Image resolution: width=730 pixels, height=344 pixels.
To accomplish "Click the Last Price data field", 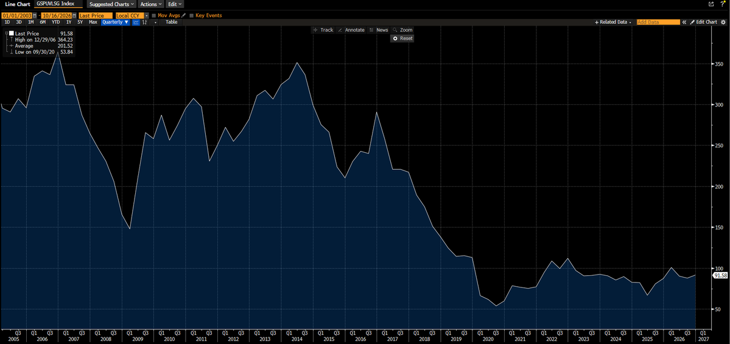I will 96,15.
